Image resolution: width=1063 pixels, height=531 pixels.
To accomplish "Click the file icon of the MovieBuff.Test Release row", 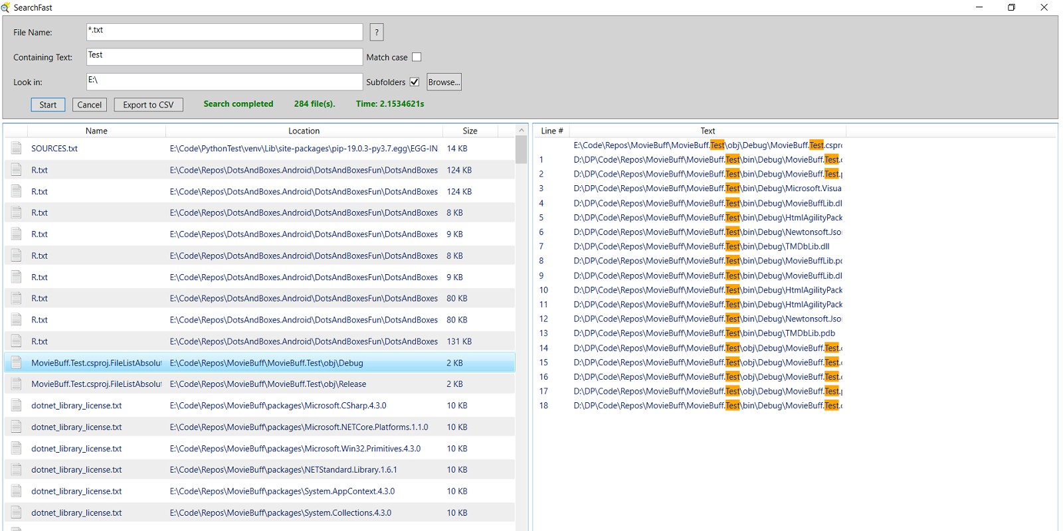I will (17, 384).
